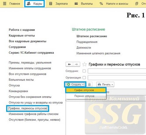
Task: Go back with the left arrow button
Action: (69, 64)
